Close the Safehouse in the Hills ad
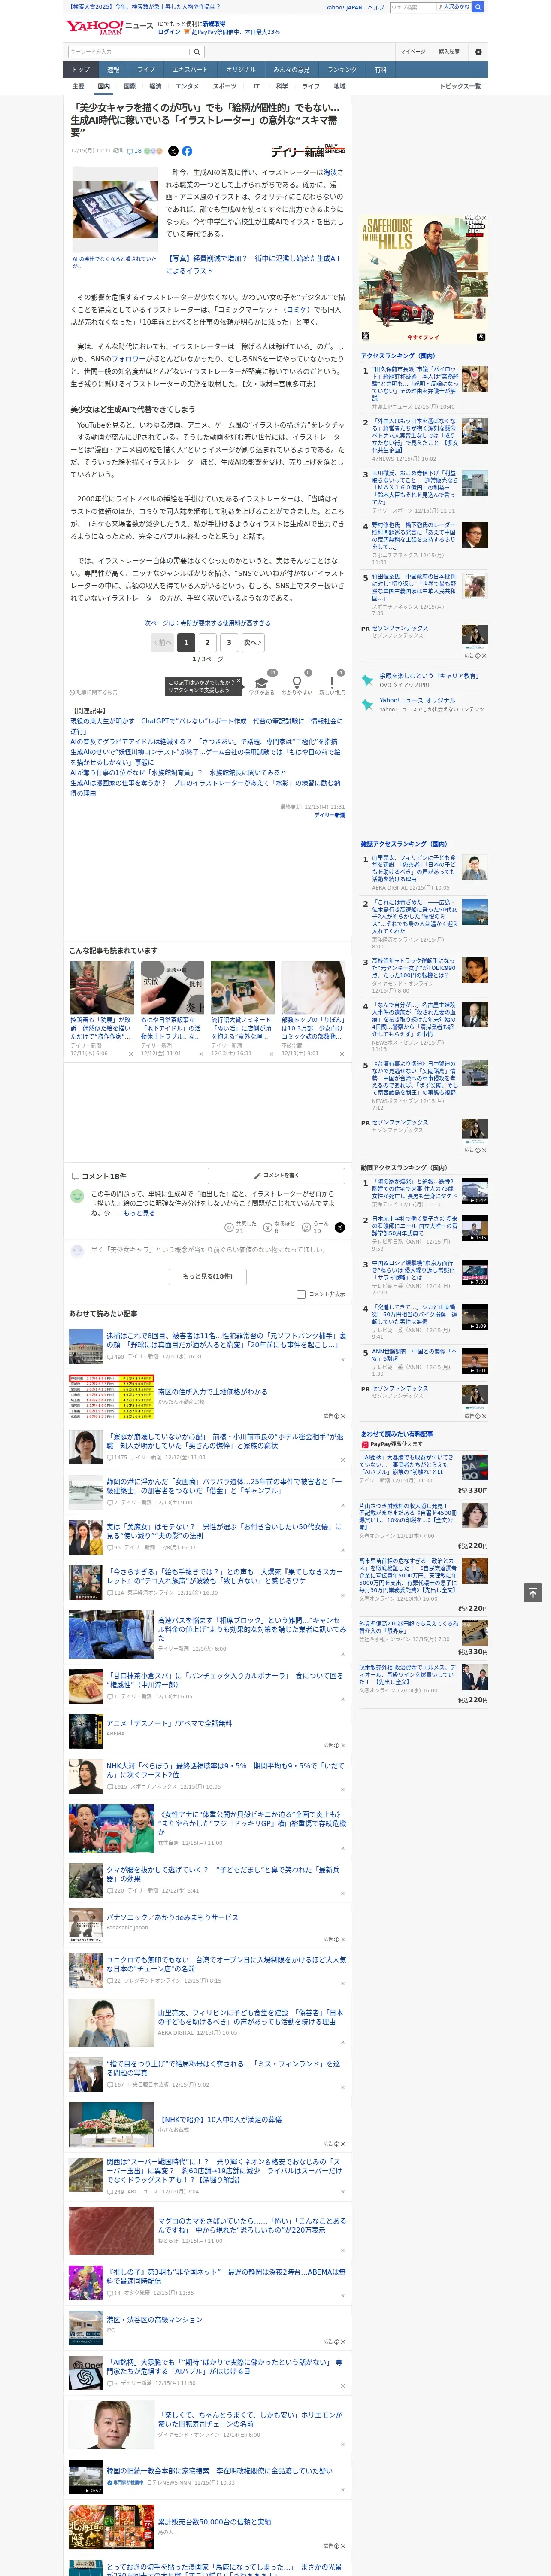This screenshot has width=551, height=2576. 484,218
